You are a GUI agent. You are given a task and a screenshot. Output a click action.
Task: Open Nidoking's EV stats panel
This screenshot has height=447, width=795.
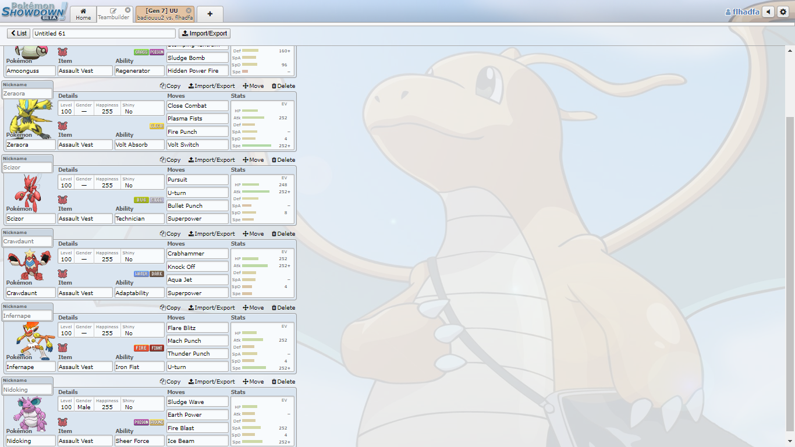262,421
